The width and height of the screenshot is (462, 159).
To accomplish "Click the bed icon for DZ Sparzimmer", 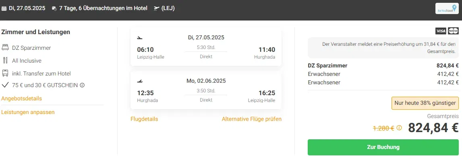I will tap(5, 48).
